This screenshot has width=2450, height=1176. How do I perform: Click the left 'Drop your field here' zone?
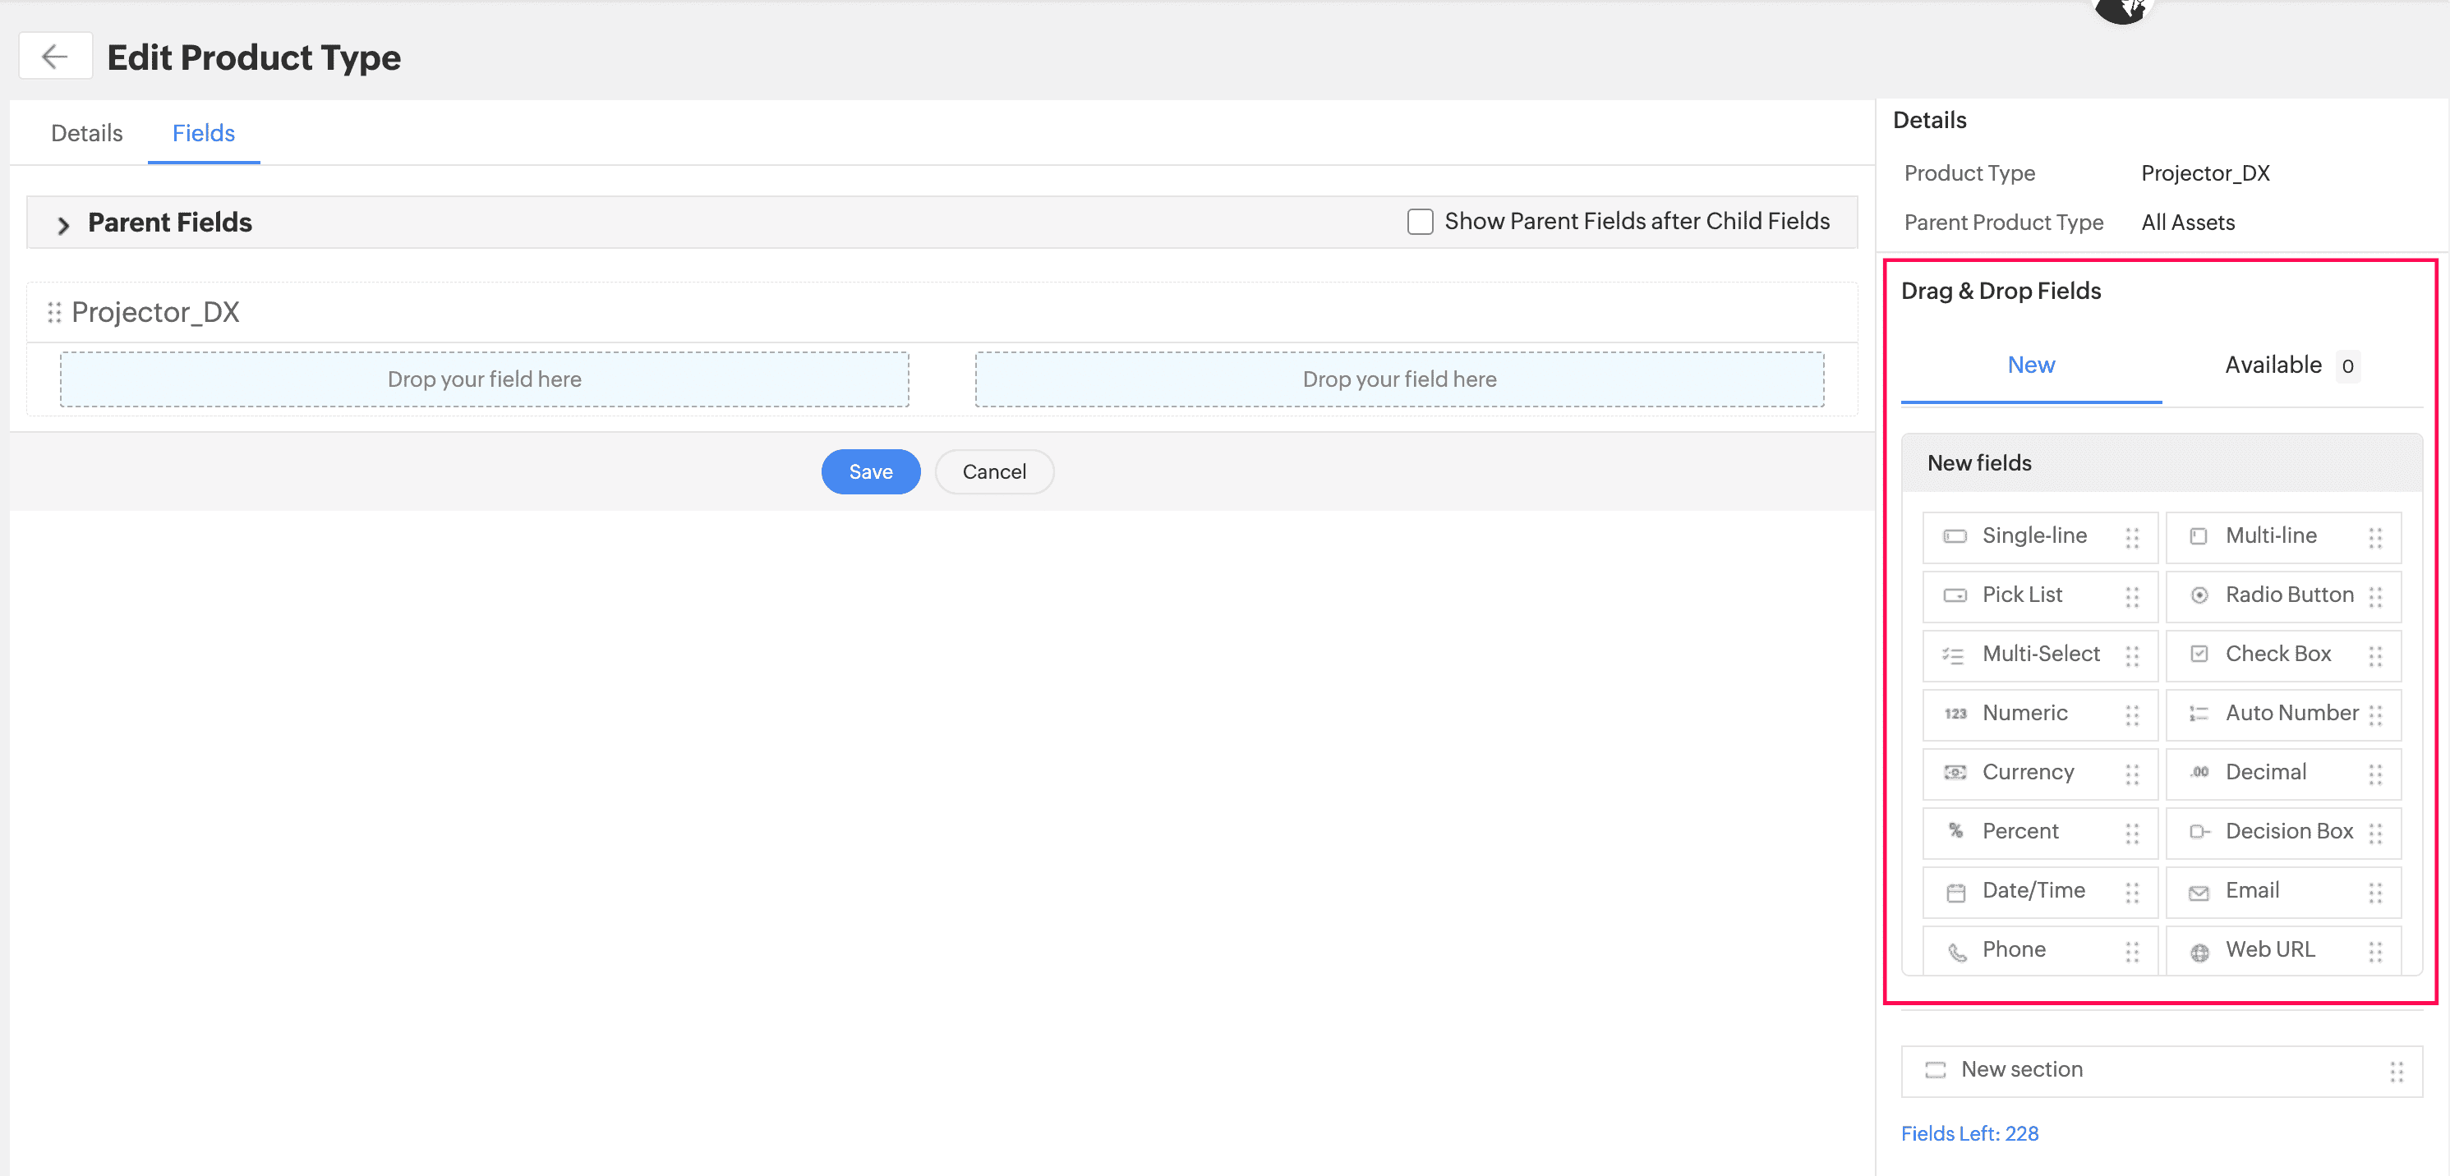pos(484,379)
